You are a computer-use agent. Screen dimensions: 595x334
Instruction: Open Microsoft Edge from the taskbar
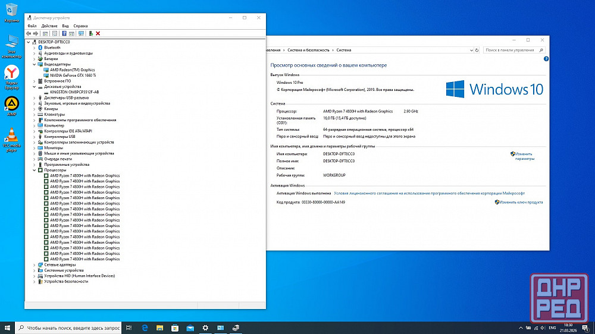(145, 327)
